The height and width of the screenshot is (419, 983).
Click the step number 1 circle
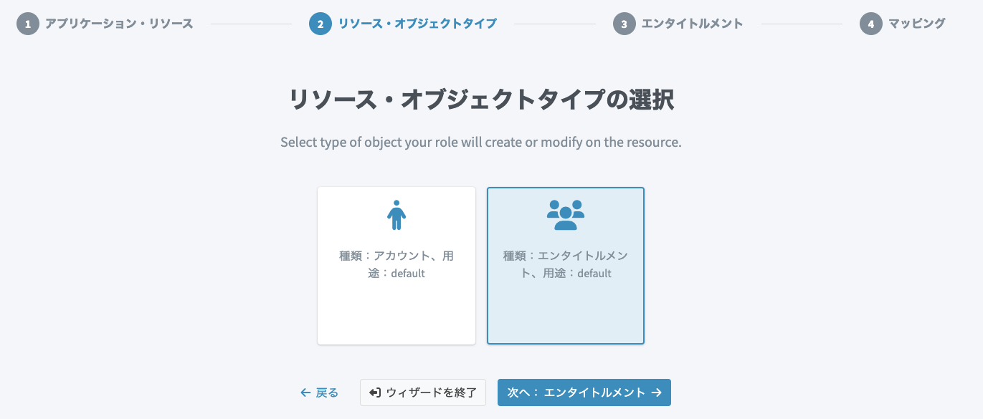(28, 24)
